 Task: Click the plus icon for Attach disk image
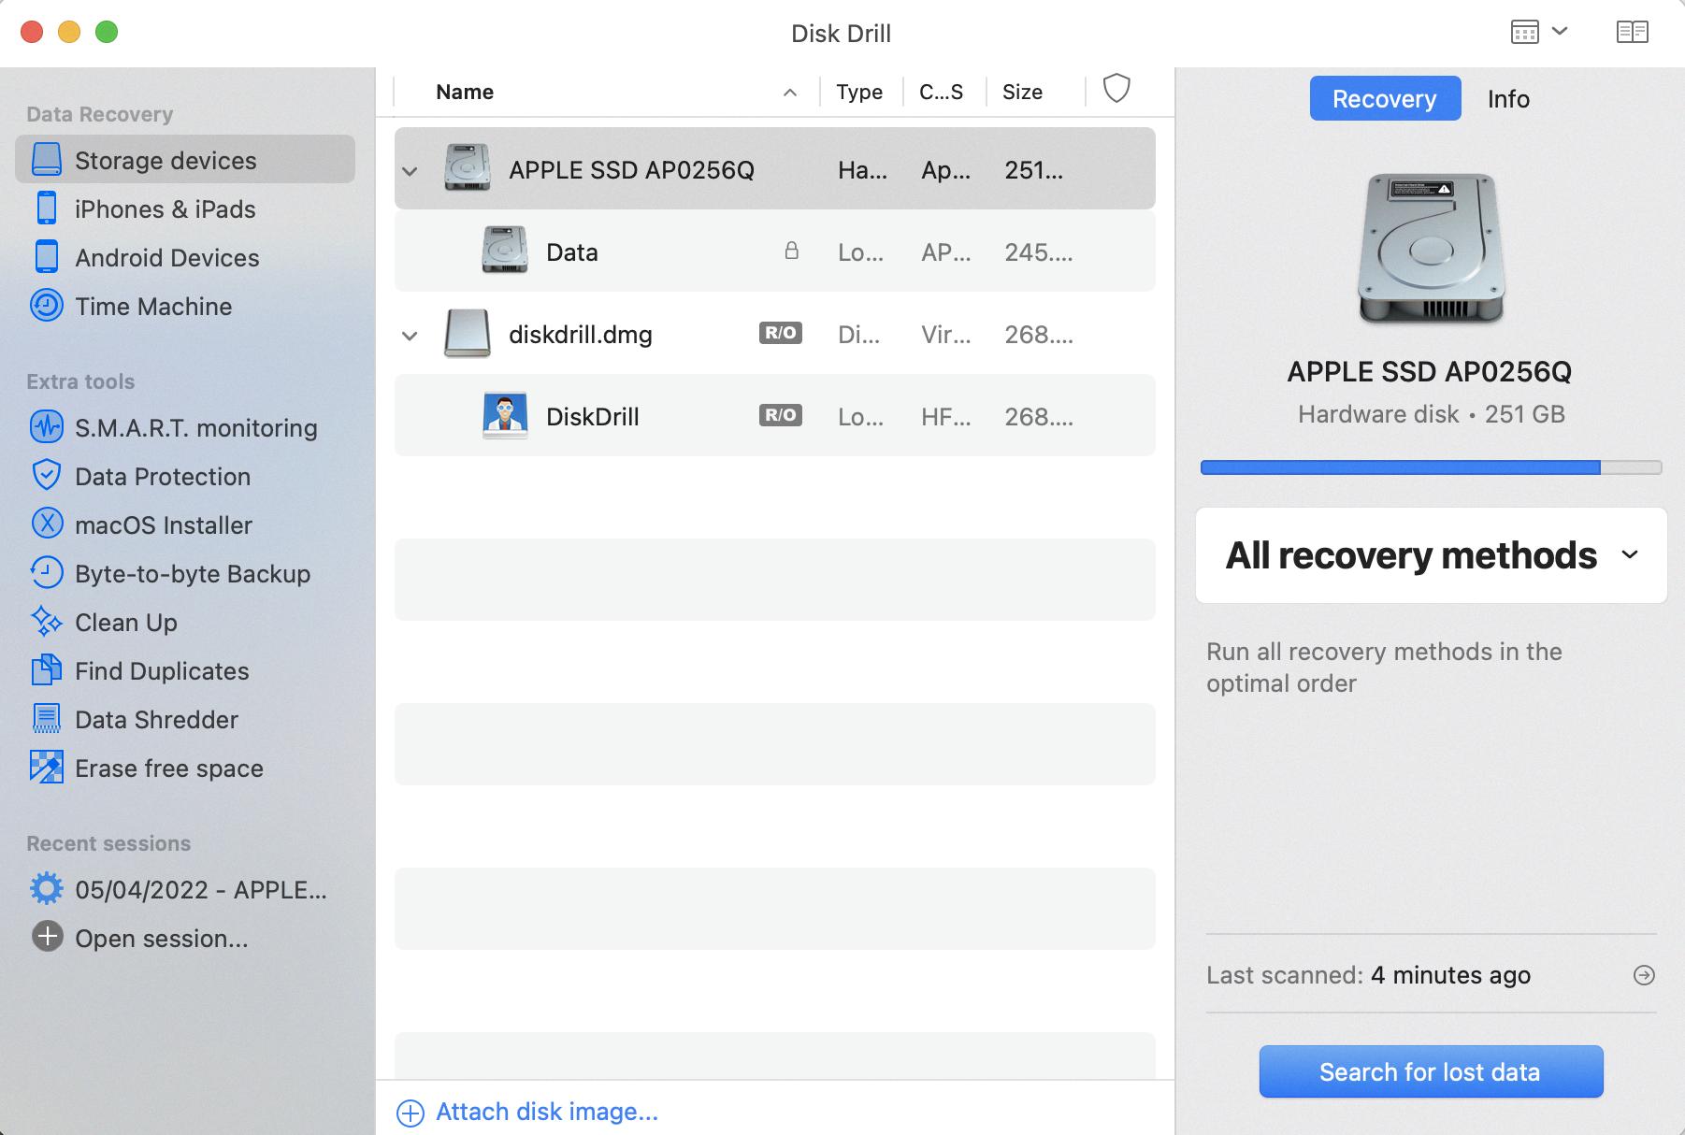[410, 1113]
